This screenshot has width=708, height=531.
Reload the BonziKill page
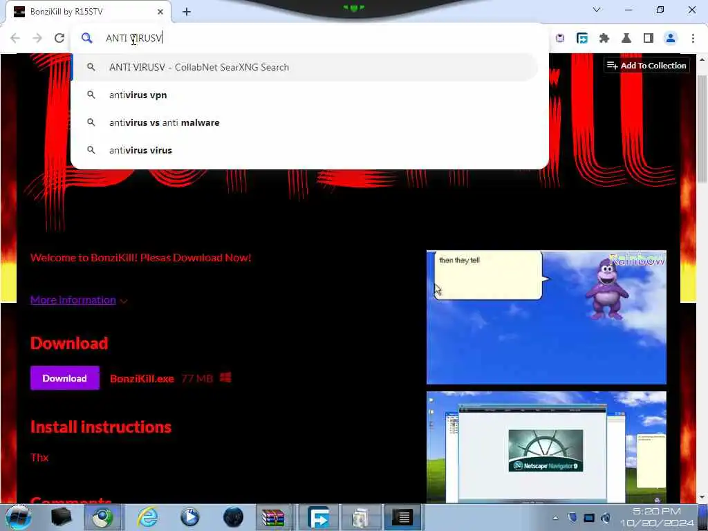[59, 39]
